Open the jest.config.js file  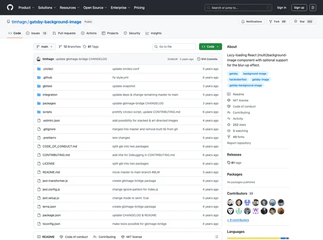click(x=51, y=189)
